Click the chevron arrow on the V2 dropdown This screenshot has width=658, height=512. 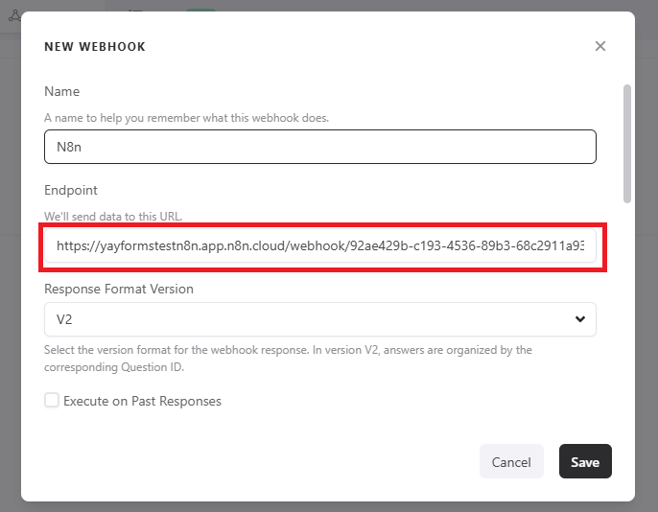[x=579, y=319]
